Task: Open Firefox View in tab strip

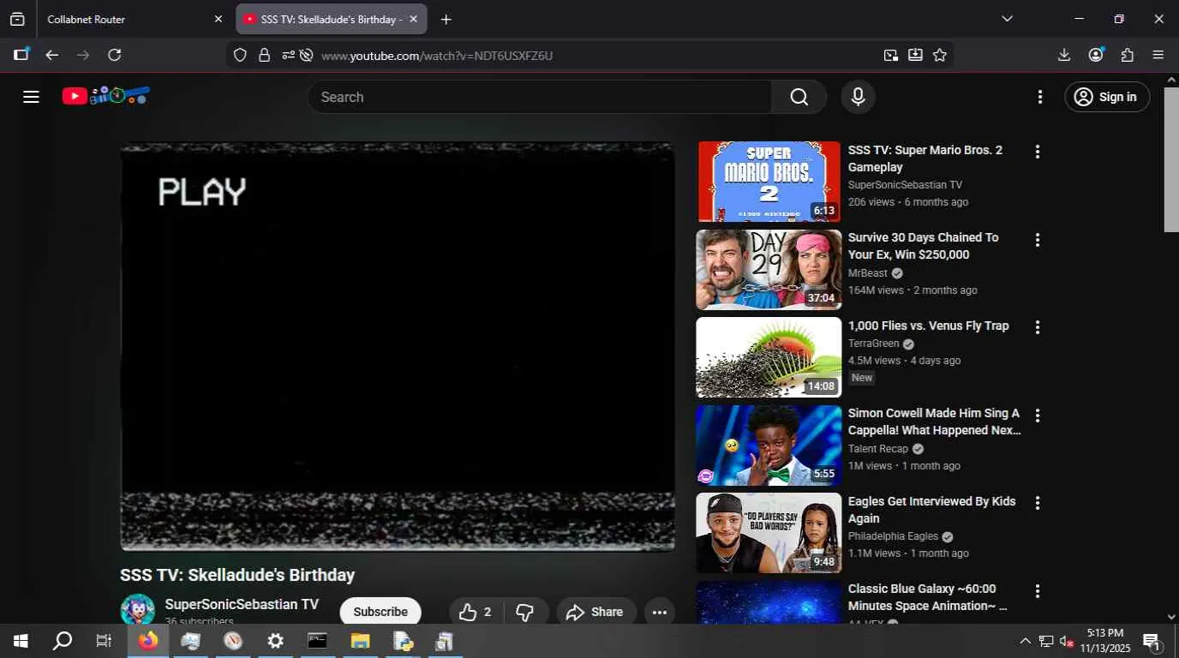Action: (x=17, y=19)
